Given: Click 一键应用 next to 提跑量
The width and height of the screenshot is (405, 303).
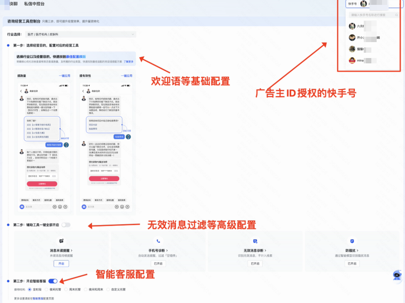Looking at the screenshot, I should pos(65,76).
